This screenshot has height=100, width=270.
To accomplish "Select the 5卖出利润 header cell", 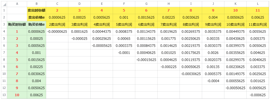I will (124, 24).
